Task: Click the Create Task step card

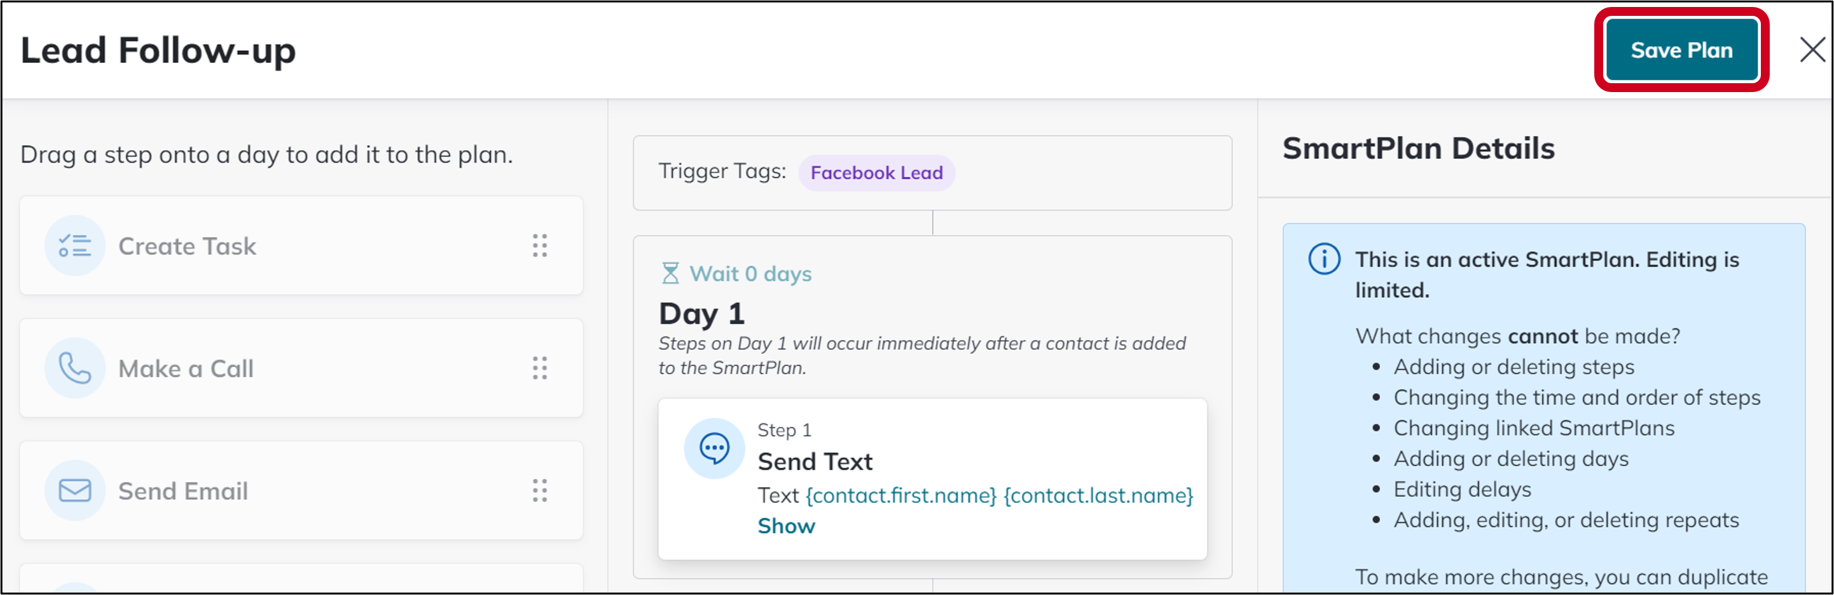Action: pos(301,245)
